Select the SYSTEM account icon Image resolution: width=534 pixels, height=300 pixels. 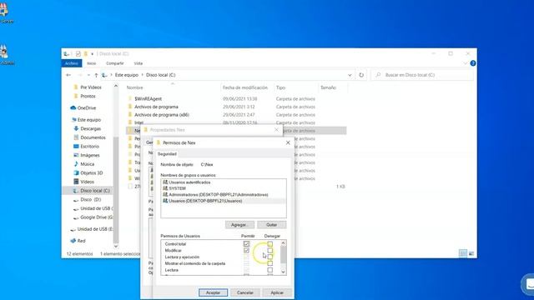coord(165,188)
